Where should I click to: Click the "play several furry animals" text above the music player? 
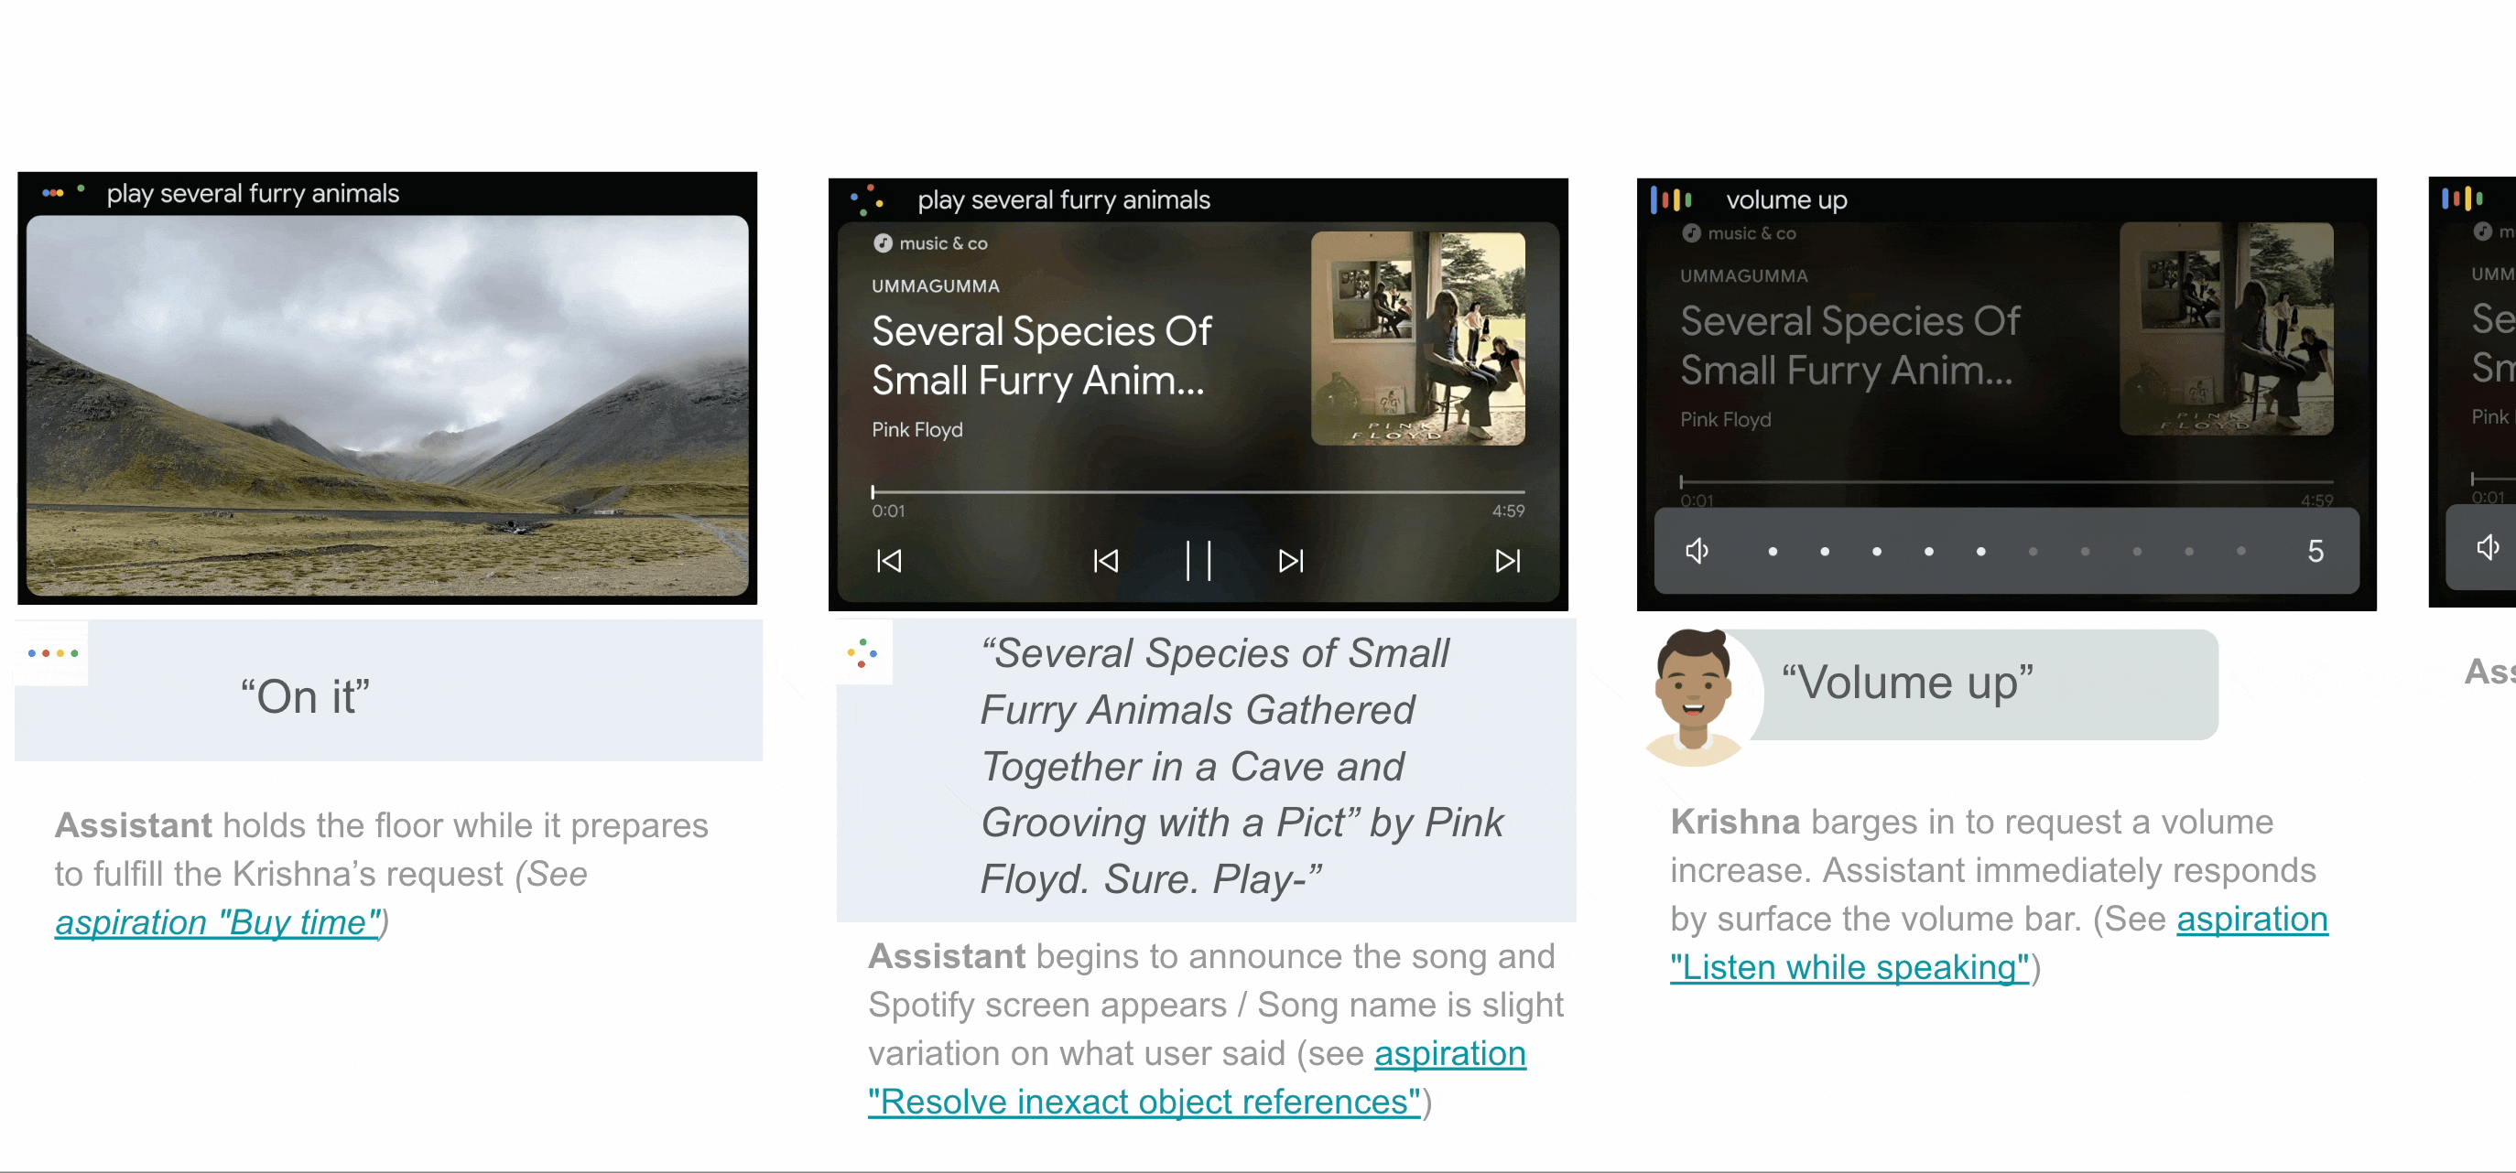1064,200
